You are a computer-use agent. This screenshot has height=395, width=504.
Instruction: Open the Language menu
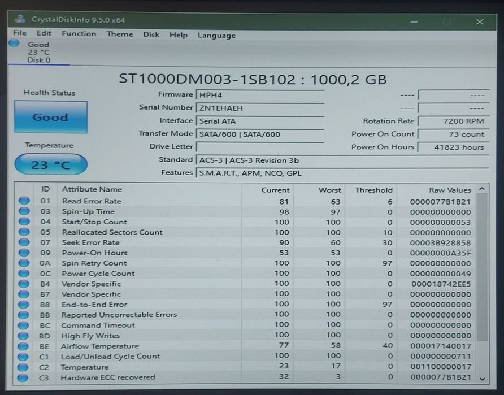coord(216,36)
